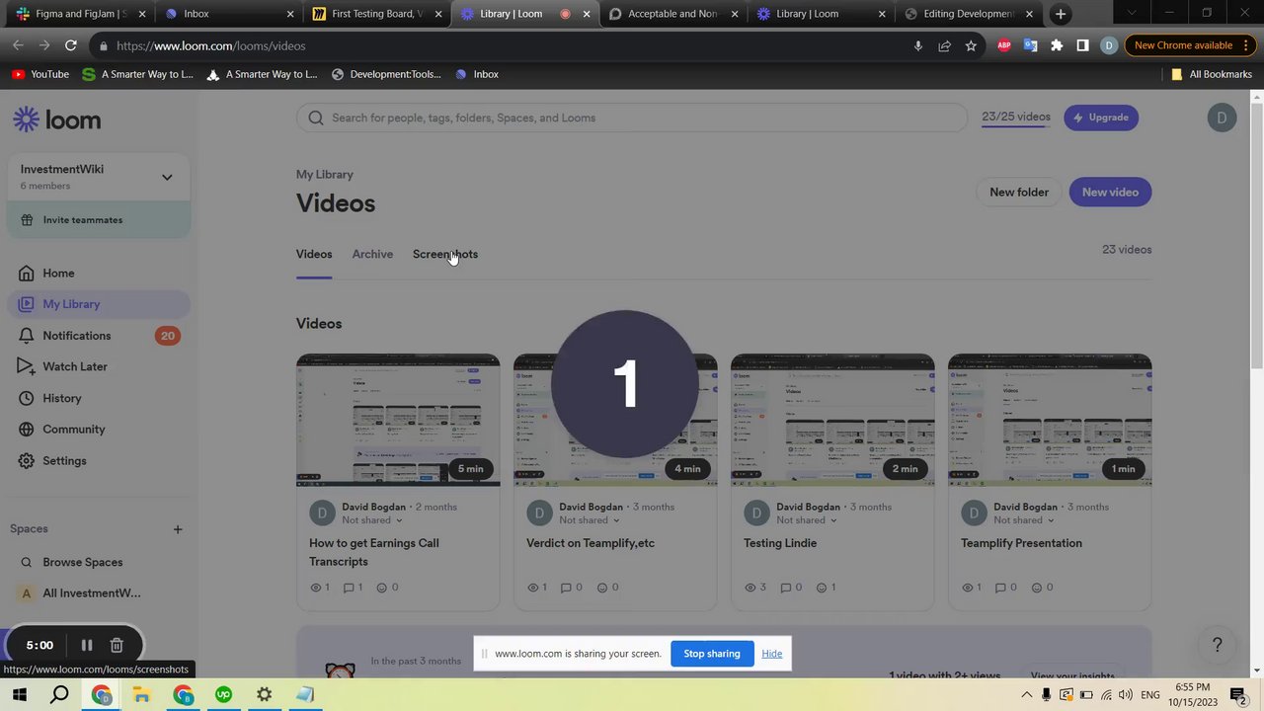Go to Watch Later in the sidebar
Image resolution: width=1264 pixels, height=711 pixels.
[74, 366]
